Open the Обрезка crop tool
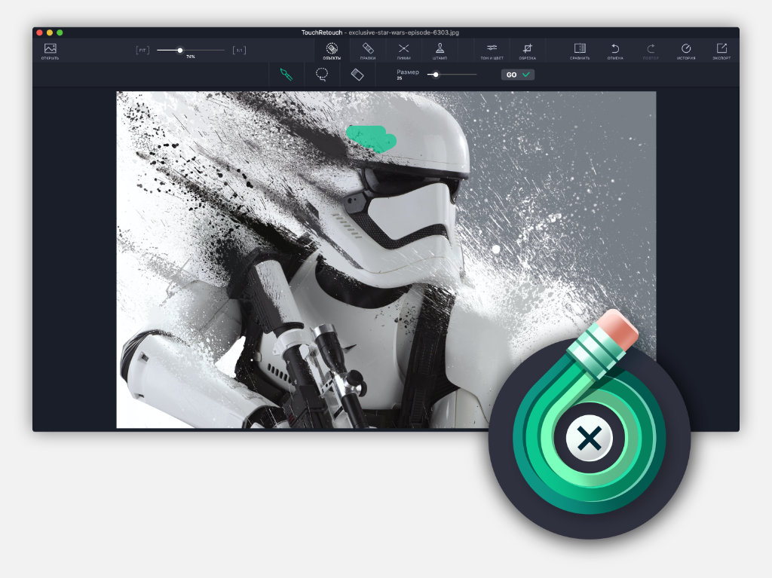 pos(527,51)
